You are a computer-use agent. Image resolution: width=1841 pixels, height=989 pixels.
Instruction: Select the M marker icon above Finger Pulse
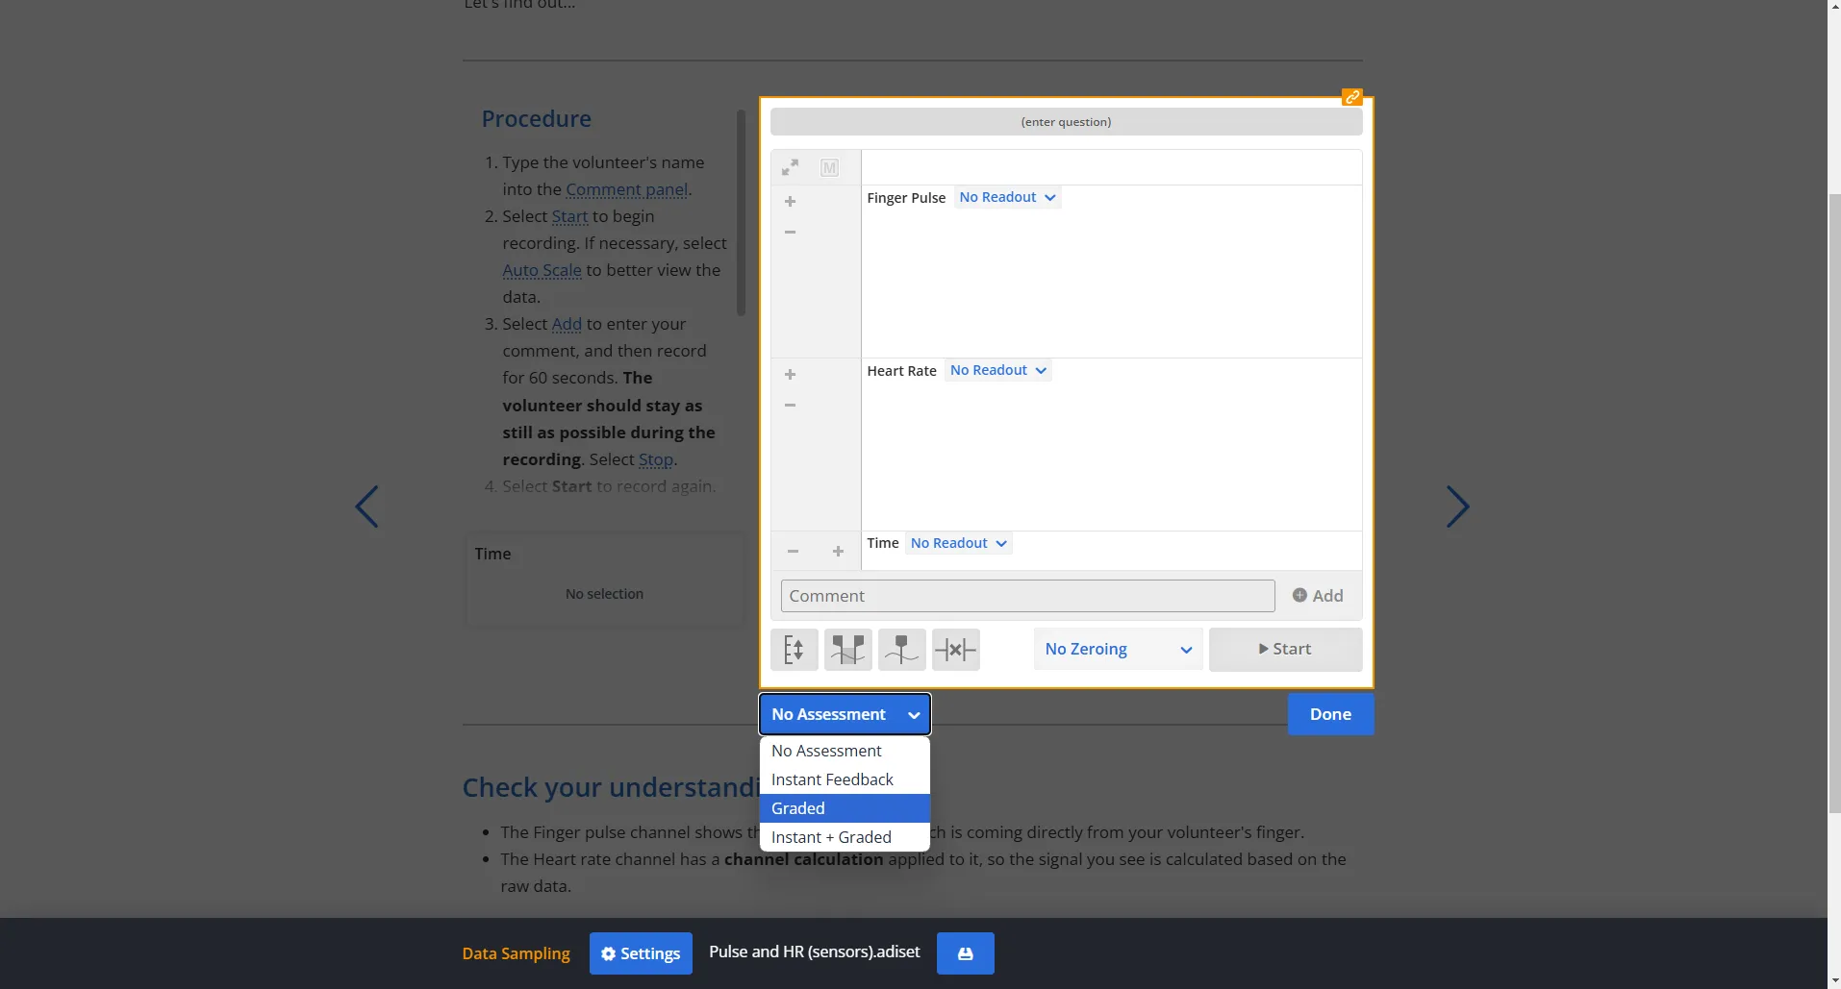coord(829,166)
